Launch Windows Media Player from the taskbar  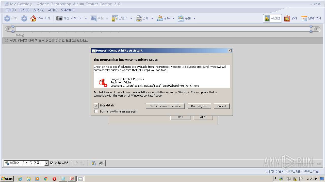tap(37, 179)
